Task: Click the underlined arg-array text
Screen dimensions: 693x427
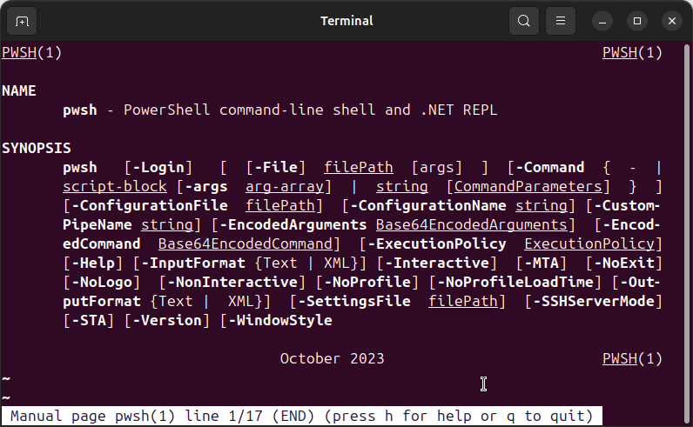Action: [284, 187]
